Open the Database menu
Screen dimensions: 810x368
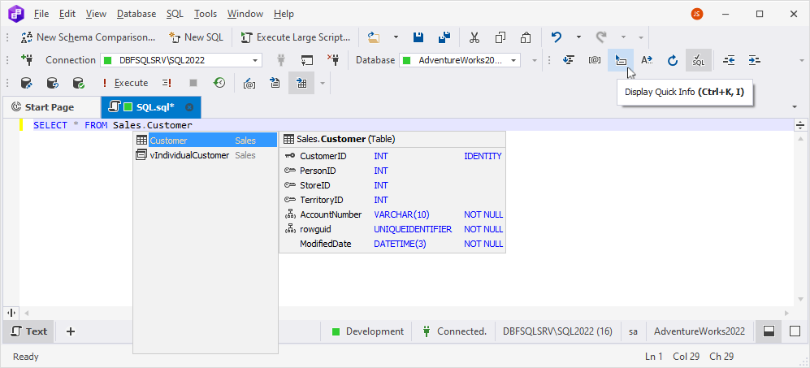pyautogui.click(x=136, y=14)
